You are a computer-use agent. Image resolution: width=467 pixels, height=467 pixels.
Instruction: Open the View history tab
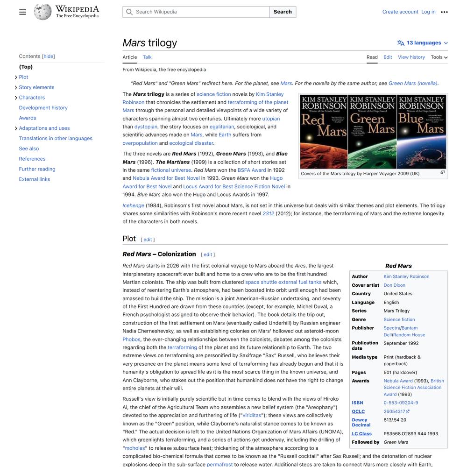click(411, 57)
